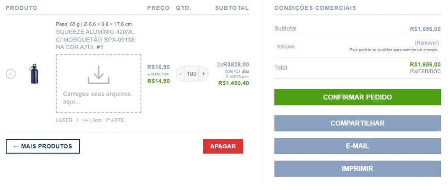Open the blue bottle product thumbnail
The height and width of the screenshot is (190, 448).
click(x=34, y=74)
